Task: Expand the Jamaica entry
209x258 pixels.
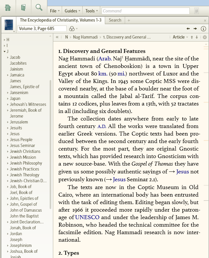Action: [8, 75]
